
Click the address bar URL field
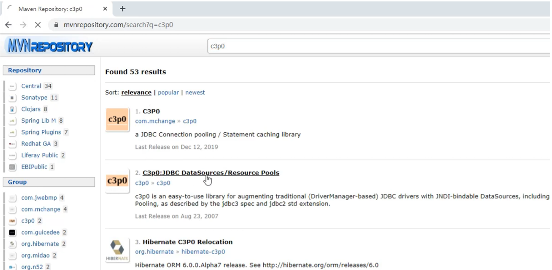pos(300,25)
